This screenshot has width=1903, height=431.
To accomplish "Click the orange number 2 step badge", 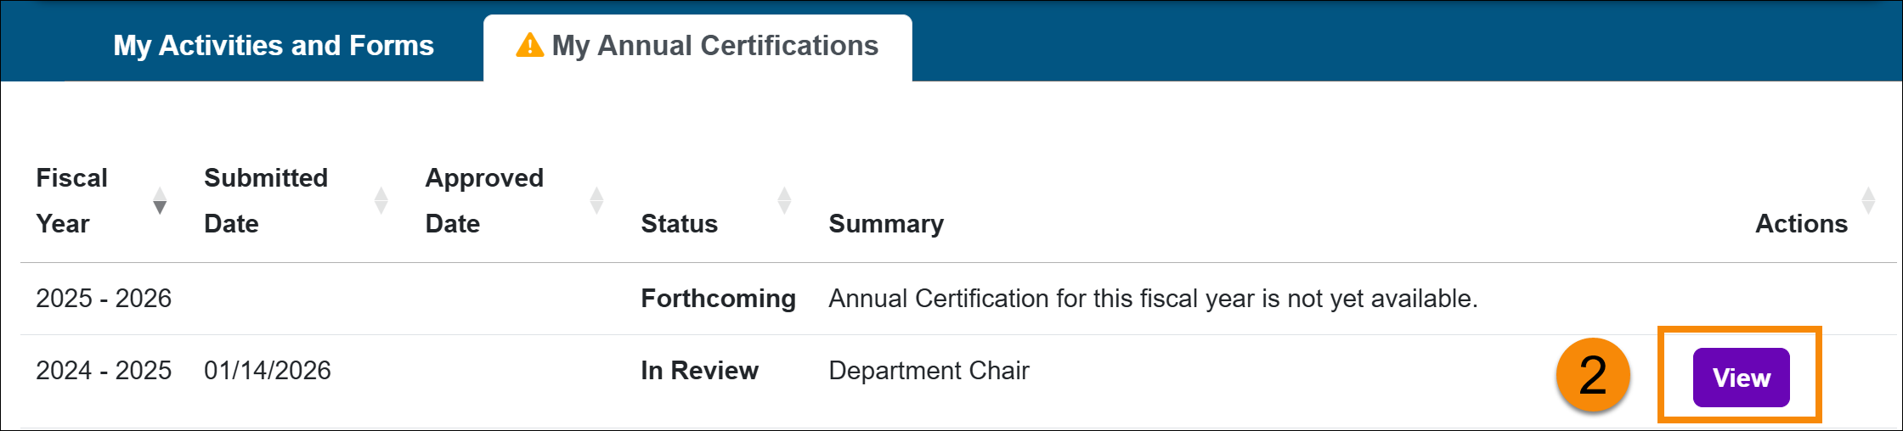I will (1593, 375).
